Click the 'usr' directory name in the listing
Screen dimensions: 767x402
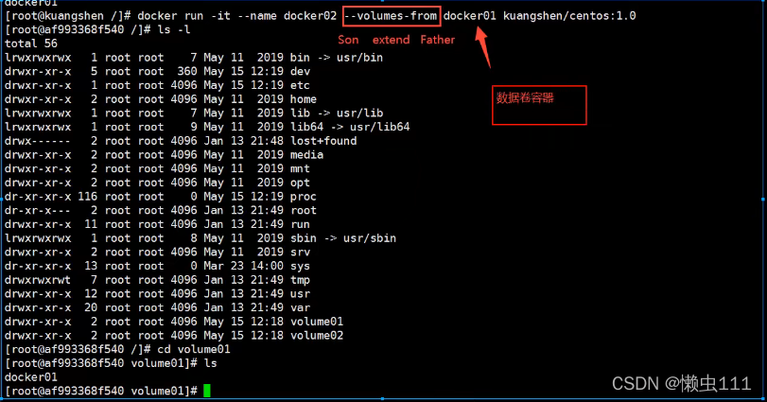(x=300, y=294)
